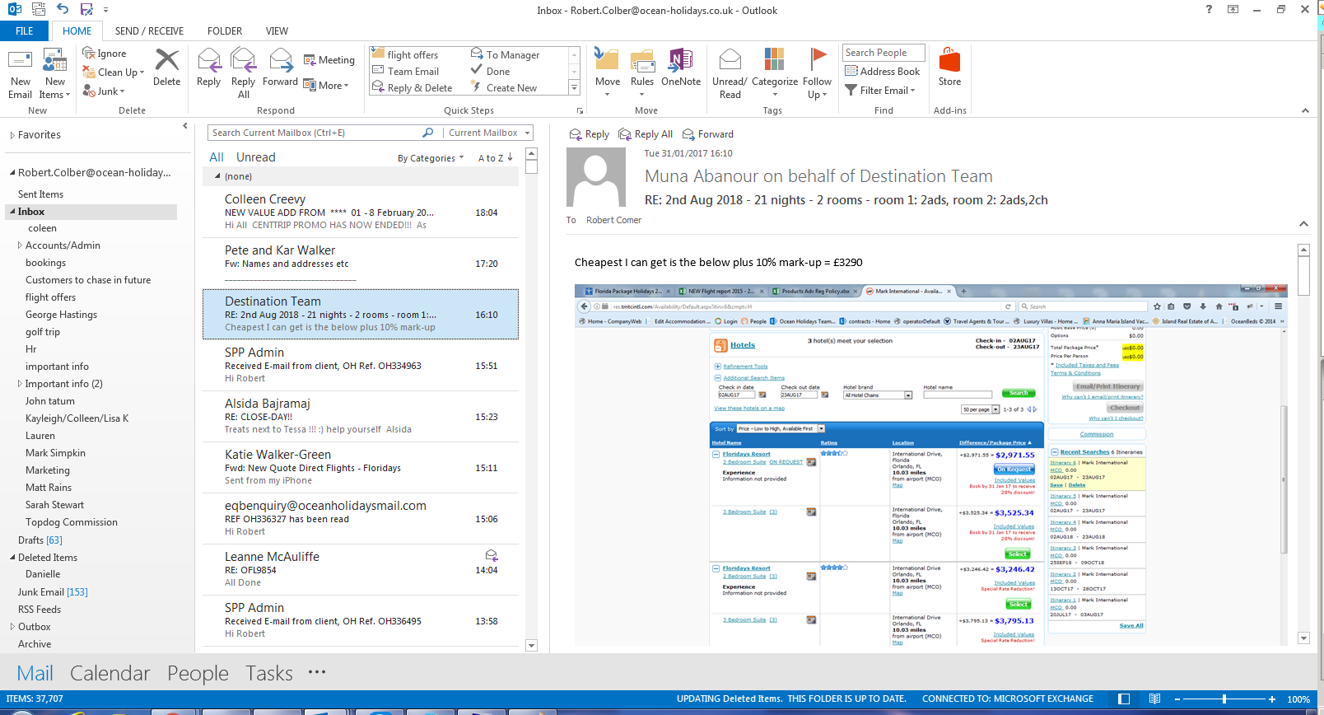Expand the Accounts/Admin folder

tap(20, 245)
